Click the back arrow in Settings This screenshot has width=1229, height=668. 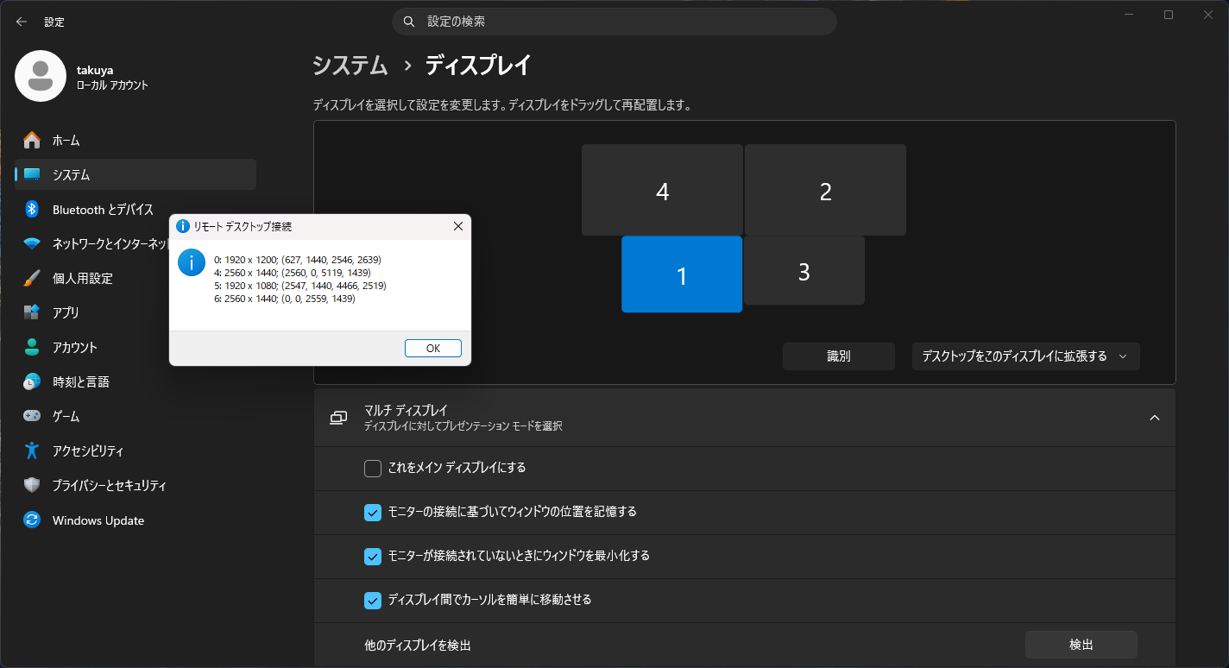pyautogui.click(x=22, y=22)
